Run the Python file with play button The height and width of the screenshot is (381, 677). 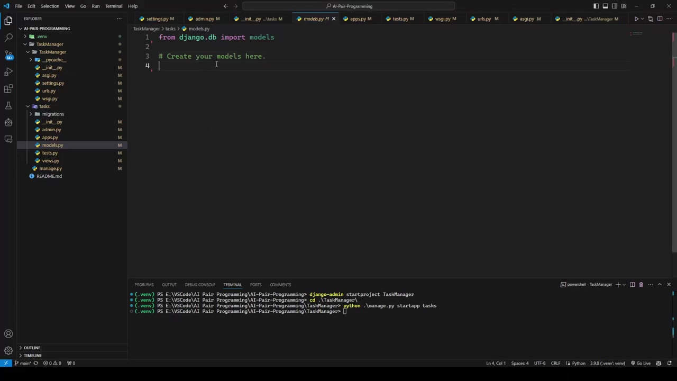636,19
